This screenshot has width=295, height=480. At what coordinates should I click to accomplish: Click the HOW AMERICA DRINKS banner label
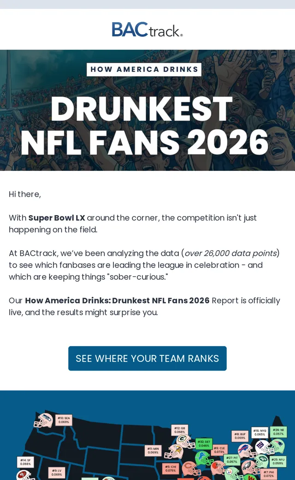pos(144,70)
